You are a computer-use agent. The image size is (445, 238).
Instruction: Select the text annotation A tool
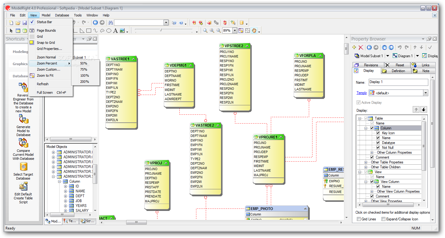point(116,31)
